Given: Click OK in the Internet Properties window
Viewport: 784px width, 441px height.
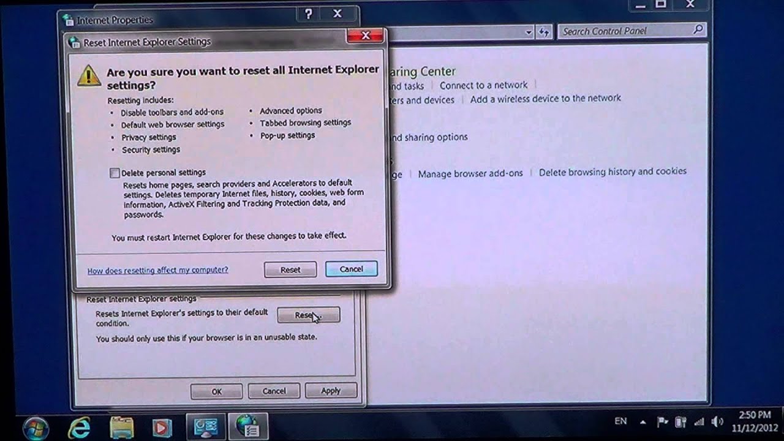Looking at the screenshot, I should click(x=216, y=391).
